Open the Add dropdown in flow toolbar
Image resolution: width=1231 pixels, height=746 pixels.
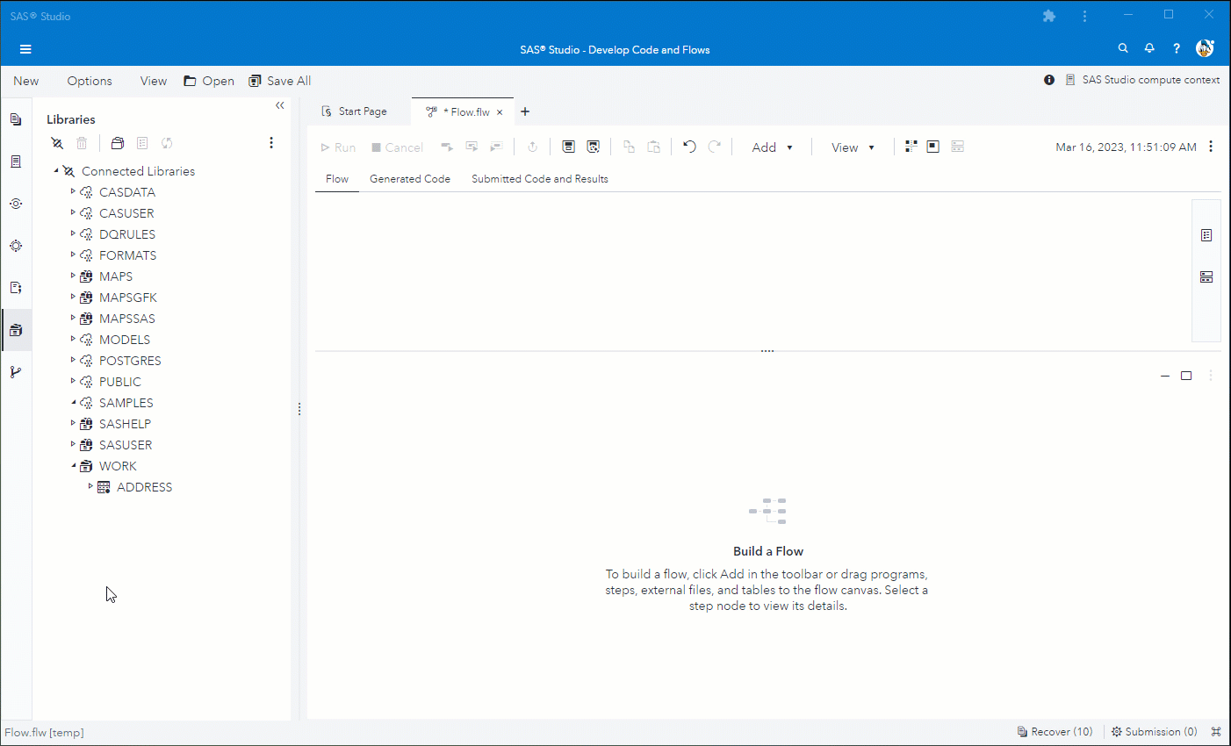point(773,147)
